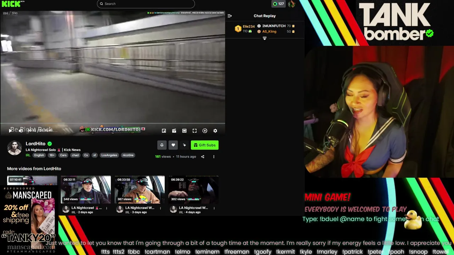Click the Chat Replay heading
Image resolution: width=454 pixels, height=255 pixels.
tap(265, 16)
